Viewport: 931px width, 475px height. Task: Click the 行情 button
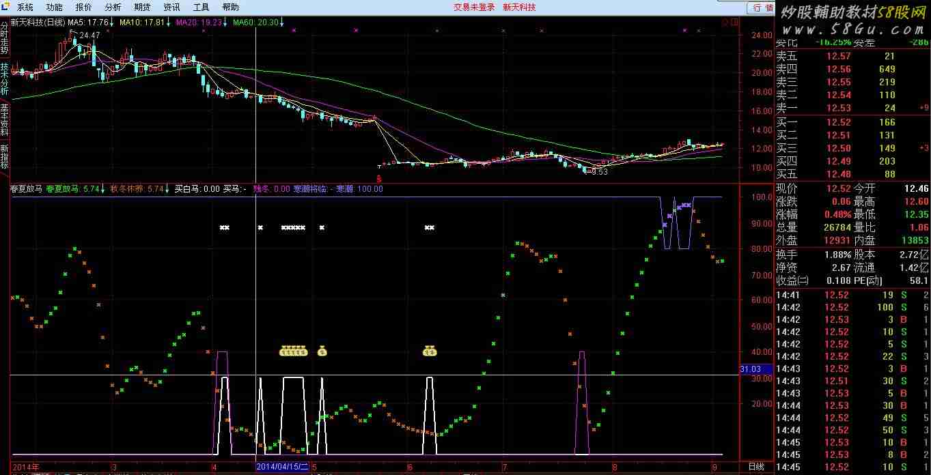(x=762, y=8)
